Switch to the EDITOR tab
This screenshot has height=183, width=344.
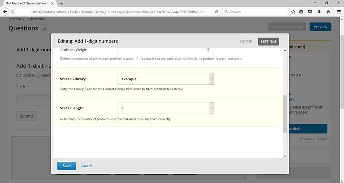click(246, 42)
